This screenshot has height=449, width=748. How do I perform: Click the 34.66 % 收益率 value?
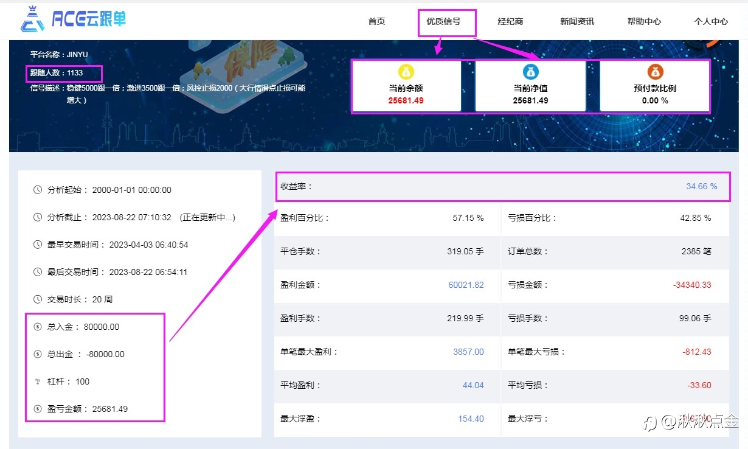click(702, 186)
